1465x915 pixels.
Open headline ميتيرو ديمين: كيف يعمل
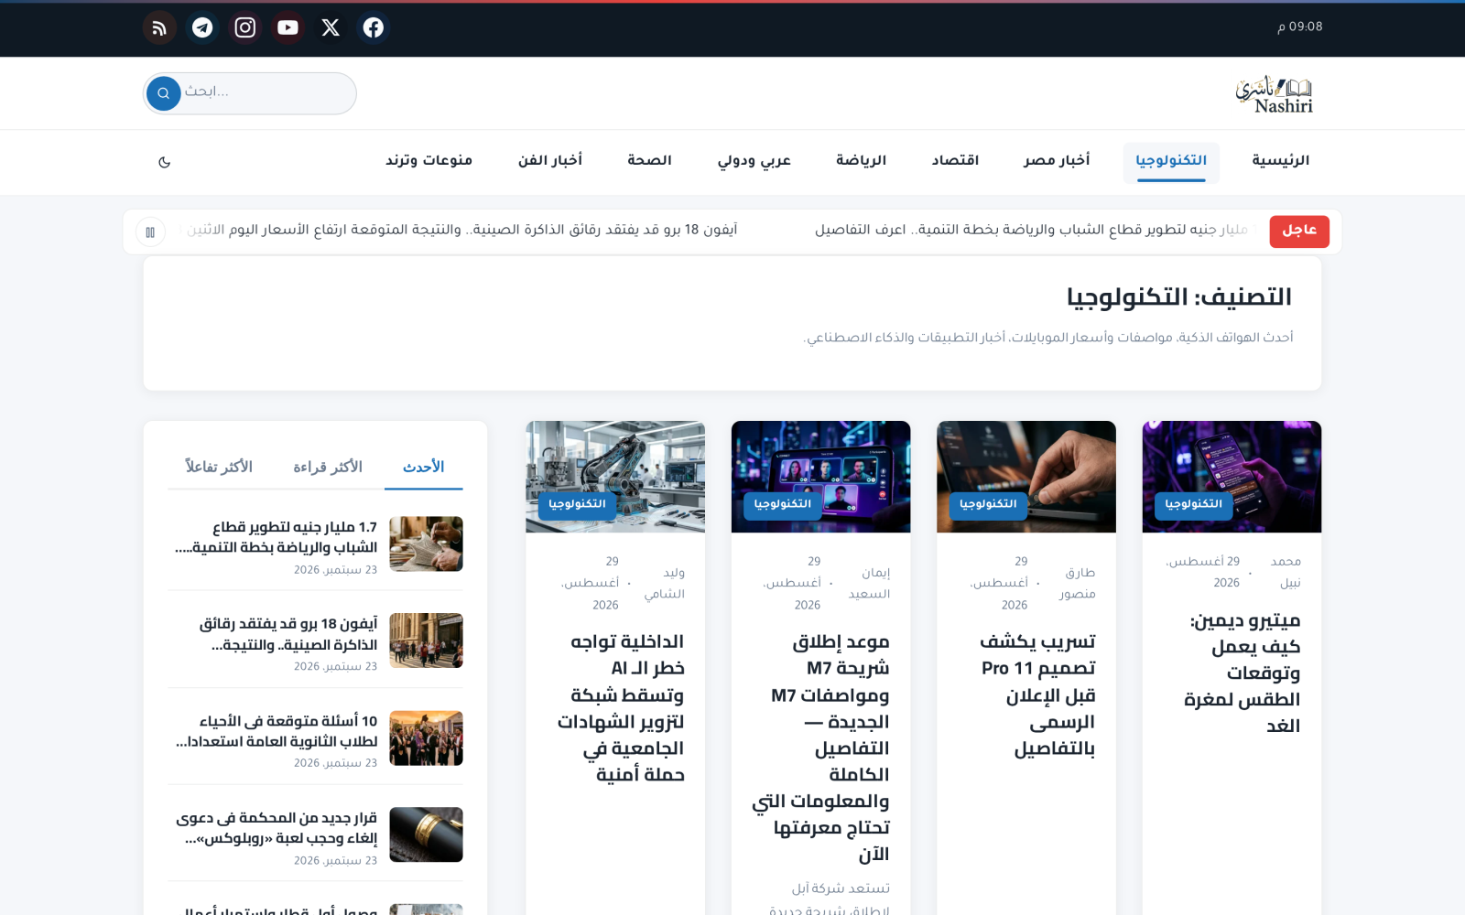click(x=1242, y=673)
